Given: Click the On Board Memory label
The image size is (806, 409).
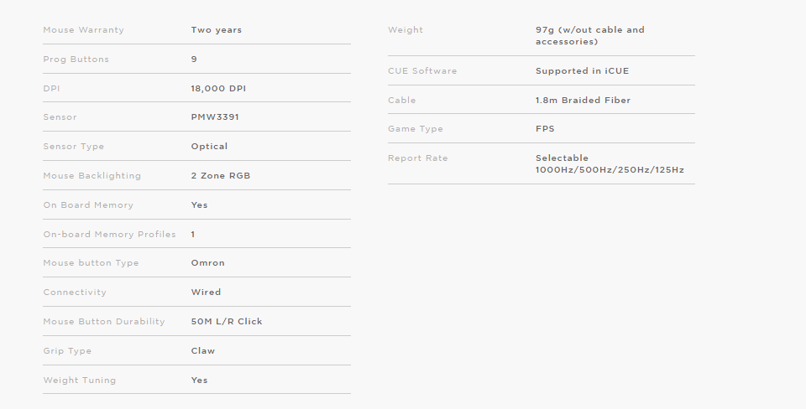Looking at the screenshot, I should [x=88, y=205].
